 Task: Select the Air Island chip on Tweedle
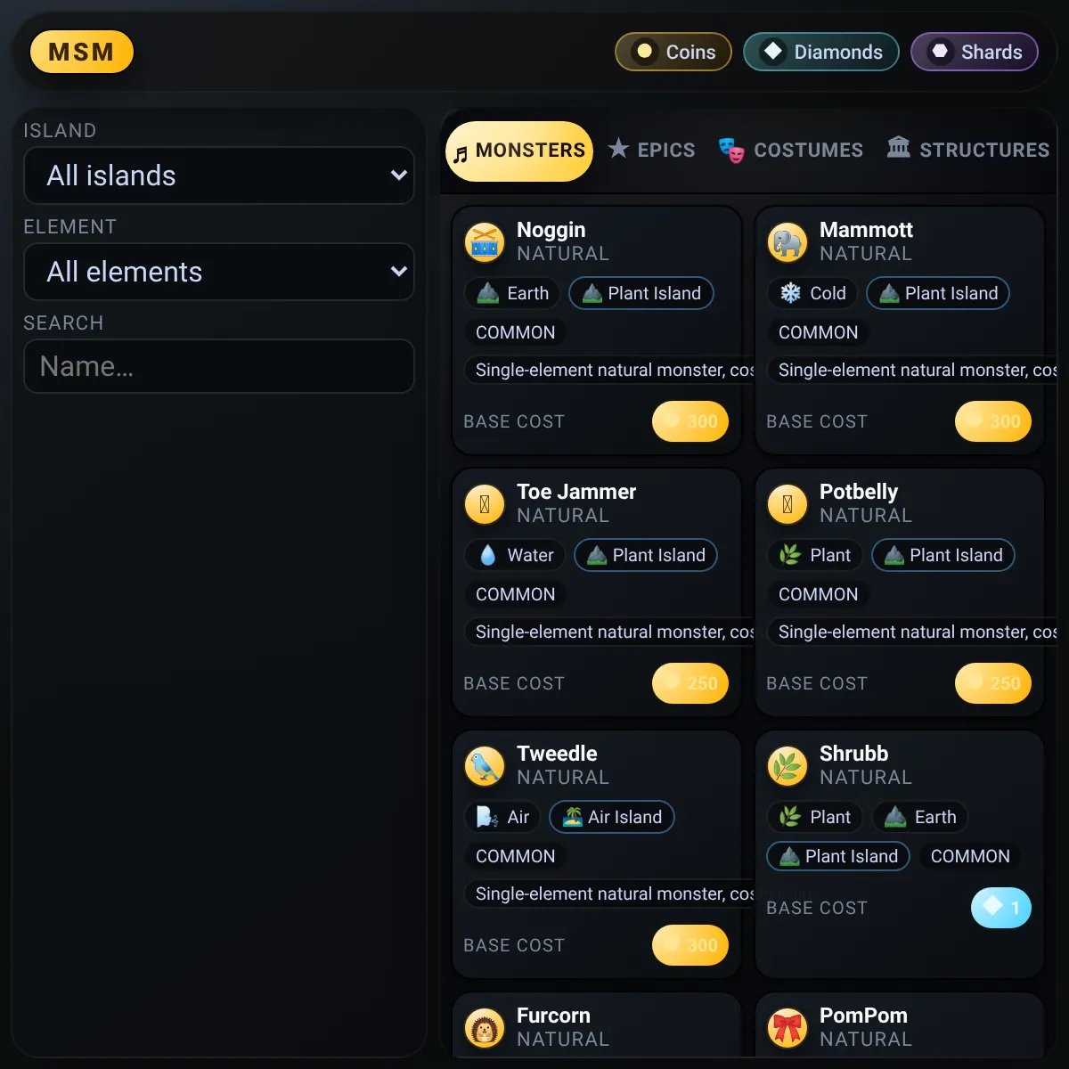[612, 817]
